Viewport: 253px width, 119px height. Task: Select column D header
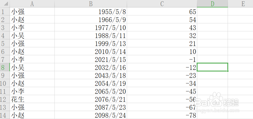pos(212,3)
